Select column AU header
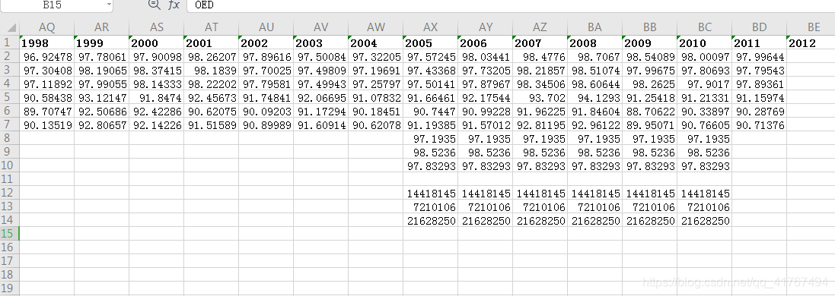 click(266, 27)
